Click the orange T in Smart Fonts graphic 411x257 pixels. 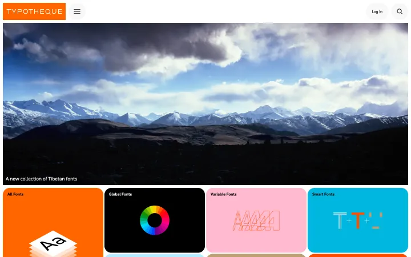(x=358, y=220)
